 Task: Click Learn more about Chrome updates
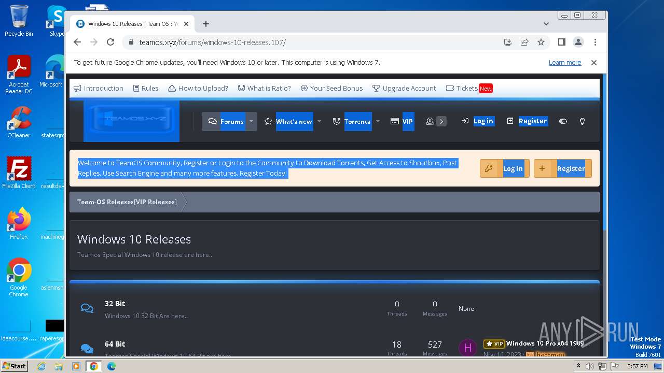click(x=565, y=63)
